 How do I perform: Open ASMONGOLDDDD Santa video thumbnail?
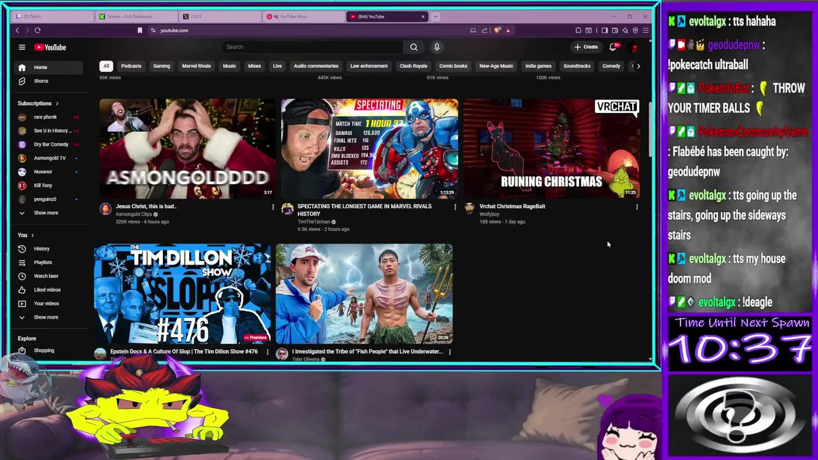tap(188, 148)
